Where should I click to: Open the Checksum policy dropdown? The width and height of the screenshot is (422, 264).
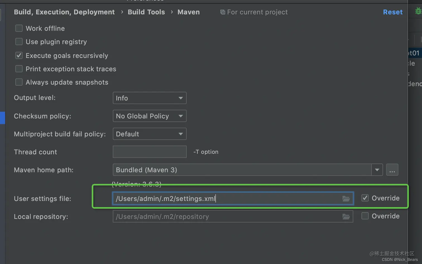coord(150,116)
